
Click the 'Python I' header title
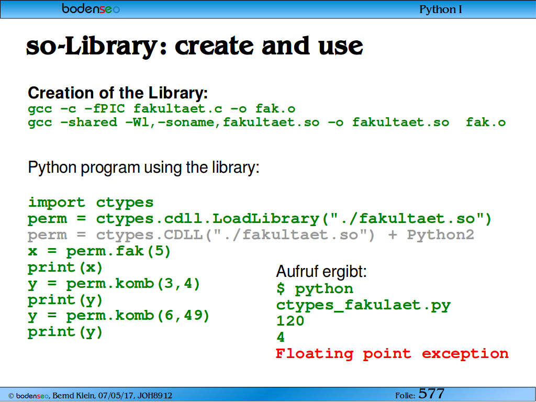(441, 9)
